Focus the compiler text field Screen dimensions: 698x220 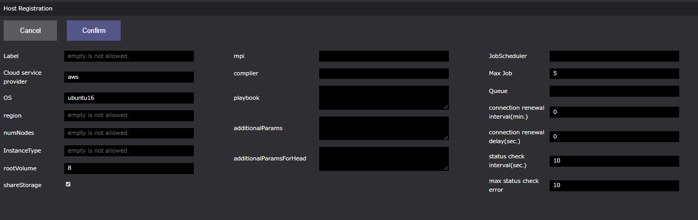click(x=383, y=74)
